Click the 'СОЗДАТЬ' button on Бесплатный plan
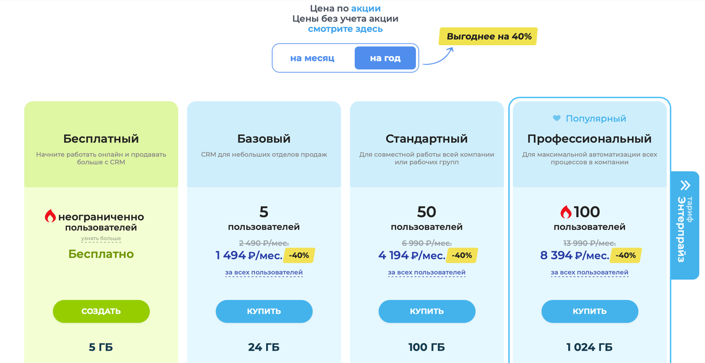 [101, 311]
